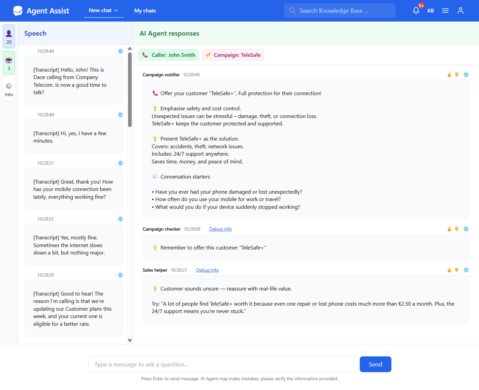The height and width of the screenshot is (390, 479).
Task: Thumbs up the Sales helper response
Action: coord(449,270)
